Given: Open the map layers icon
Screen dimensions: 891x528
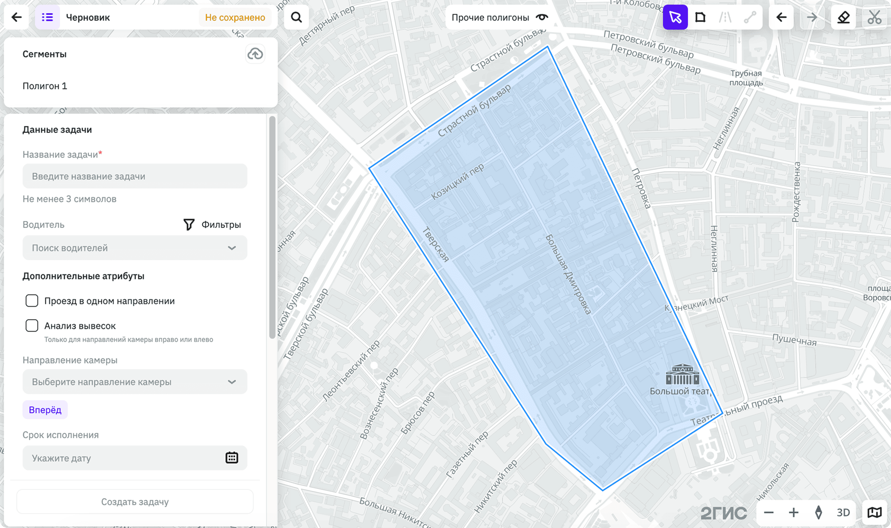Looking at the screenshot, I should tap(874, 512).
